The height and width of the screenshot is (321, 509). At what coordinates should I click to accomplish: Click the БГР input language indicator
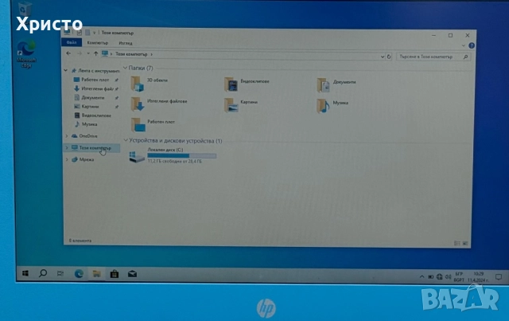(x=459, y=276)
